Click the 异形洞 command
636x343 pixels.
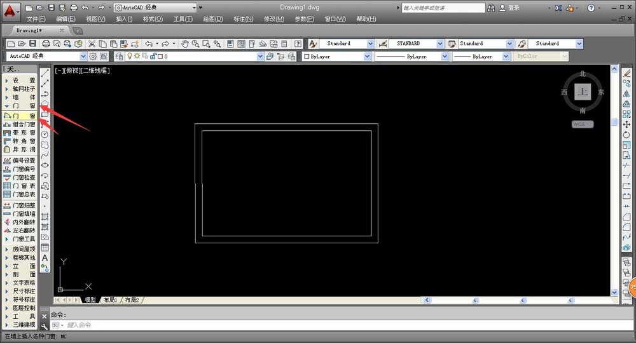20,149
